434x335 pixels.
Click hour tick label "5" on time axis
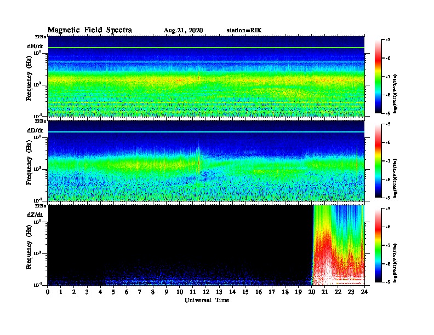coord(113,292)
